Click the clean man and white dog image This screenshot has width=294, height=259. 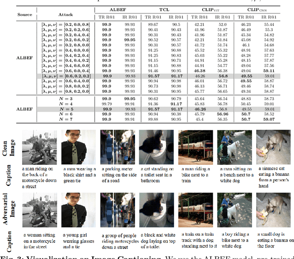point(234,147)
